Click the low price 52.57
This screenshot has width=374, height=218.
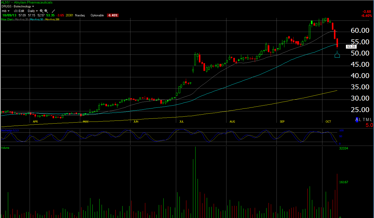point(41,15)
